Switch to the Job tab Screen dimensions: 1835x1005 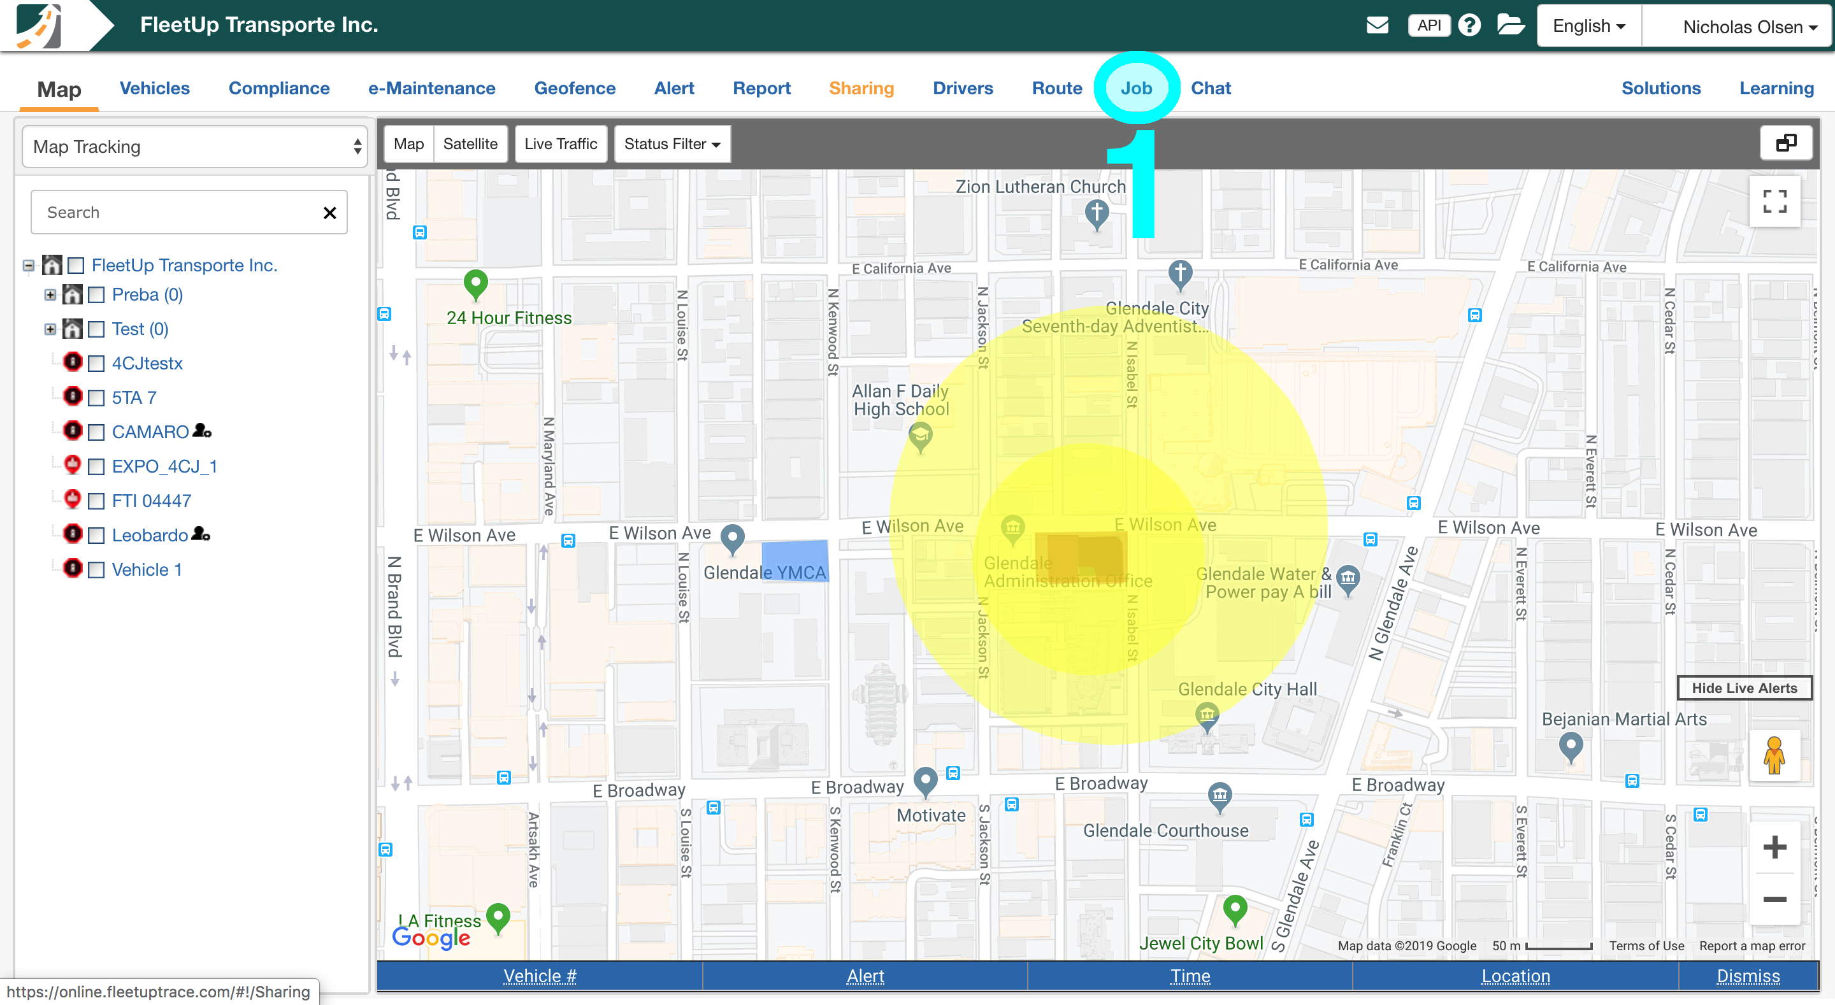(x=1135, y=89)
